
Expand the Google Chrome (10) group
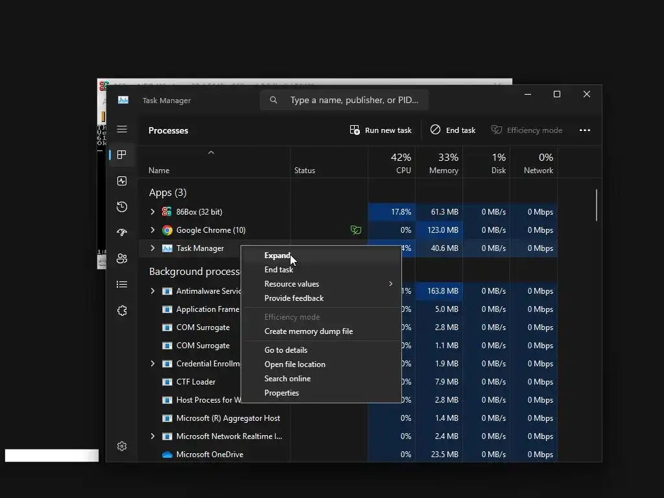(x=153, y=230)
